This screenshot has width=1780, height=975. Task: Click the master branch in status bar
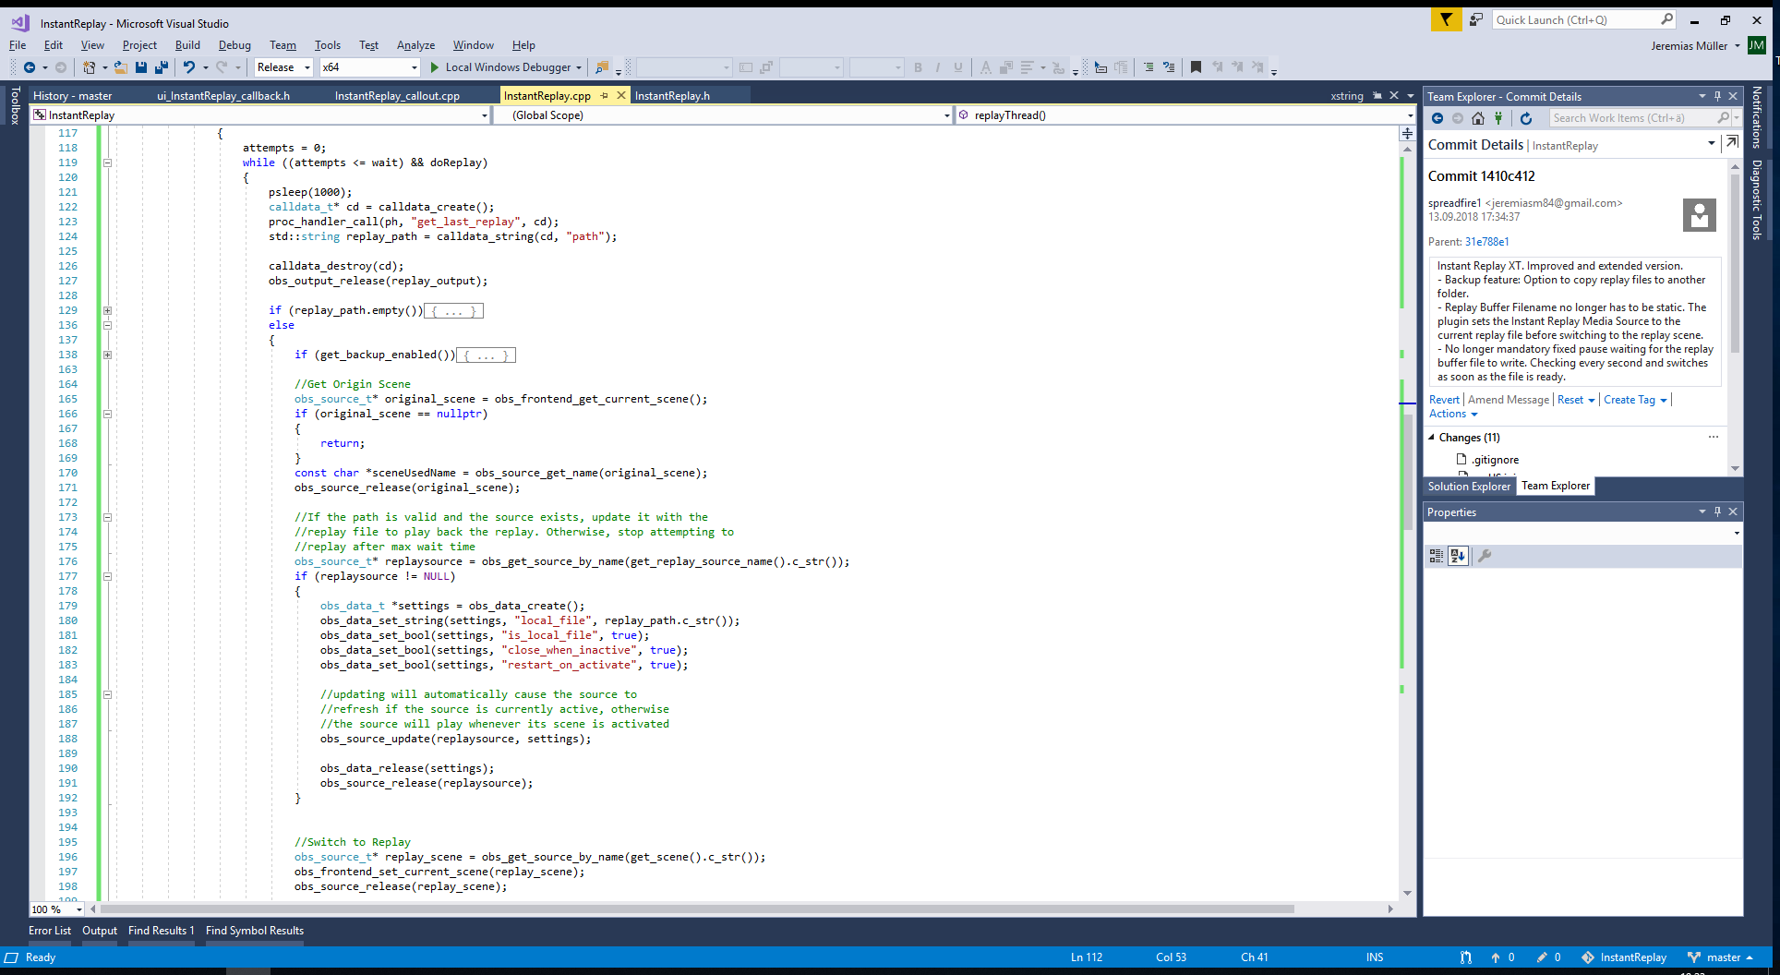(x=1723, y=957)
